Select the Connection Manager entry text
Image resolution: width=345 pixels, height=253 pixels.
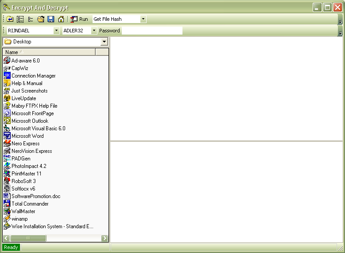[x=34, y=76]
